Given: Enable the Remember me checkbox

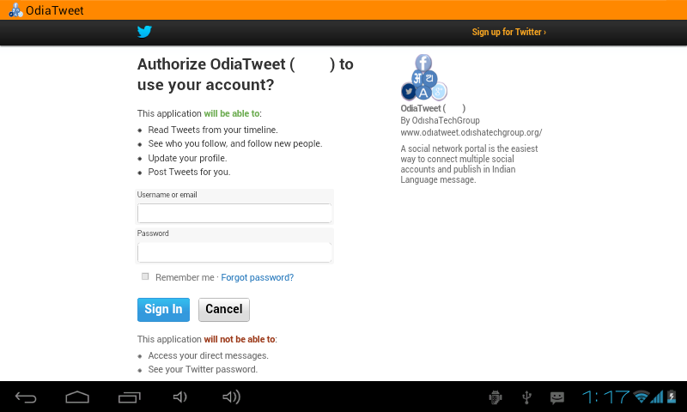Looking at the screenshot, I should [x=145, y=276].
